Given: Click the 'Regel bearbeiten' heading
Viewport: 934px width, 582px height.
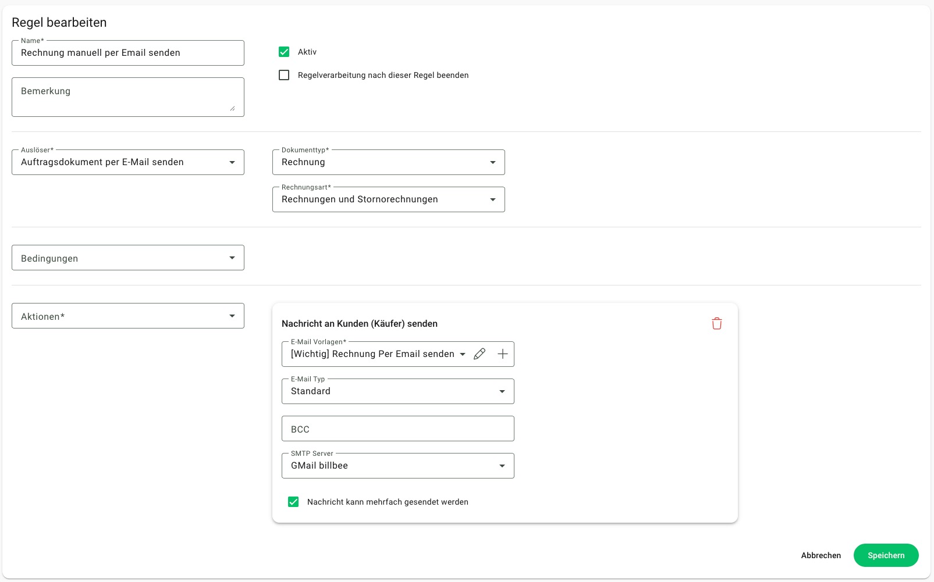Looking at the screenshot, I should tap(59, 23).
